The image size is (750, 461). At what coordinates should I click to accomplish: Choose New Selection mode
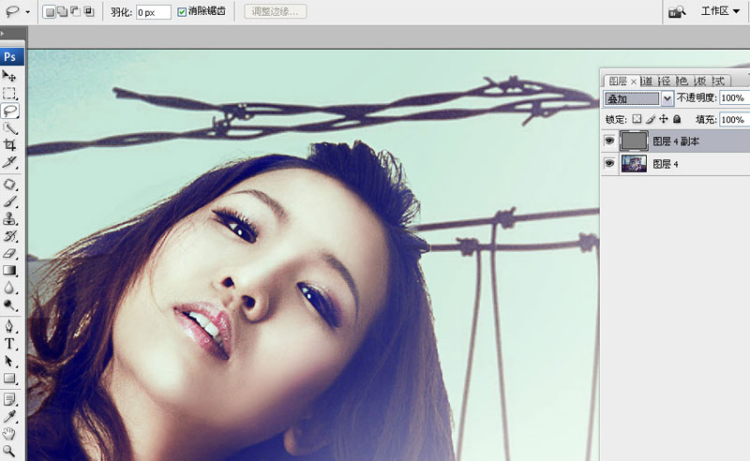pyautogui.click(x=50, y=11)
